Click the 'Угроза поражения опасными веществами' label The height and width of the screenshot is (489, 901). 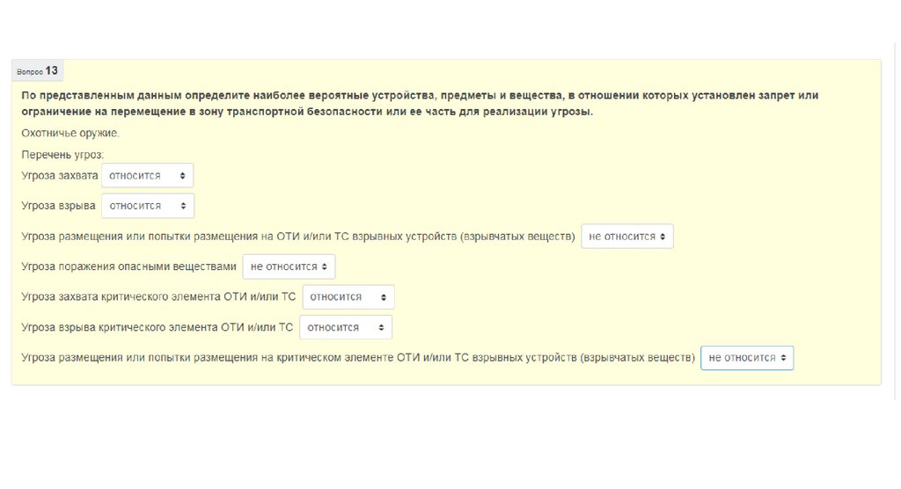point(129,266)
